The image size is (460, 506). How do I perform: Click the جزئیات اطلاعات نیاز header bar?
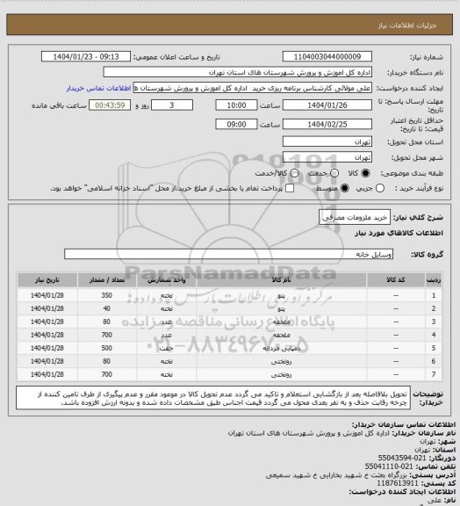click(x=230, y=25)
